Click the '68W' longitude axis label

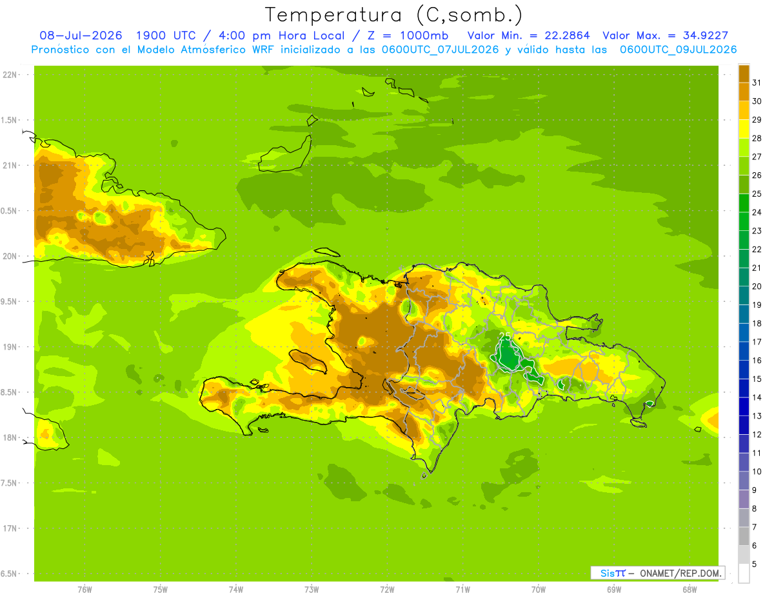pyautogui.click(x=689, y=590)
